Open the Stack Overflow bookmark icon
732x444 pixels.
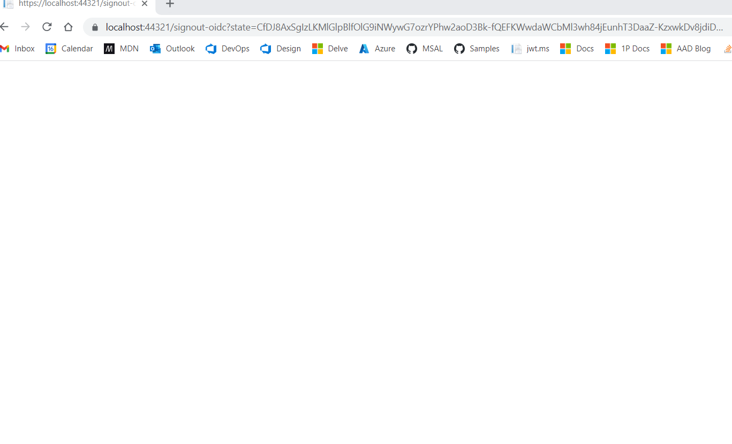pyautogui.click(x=727, y=49)
